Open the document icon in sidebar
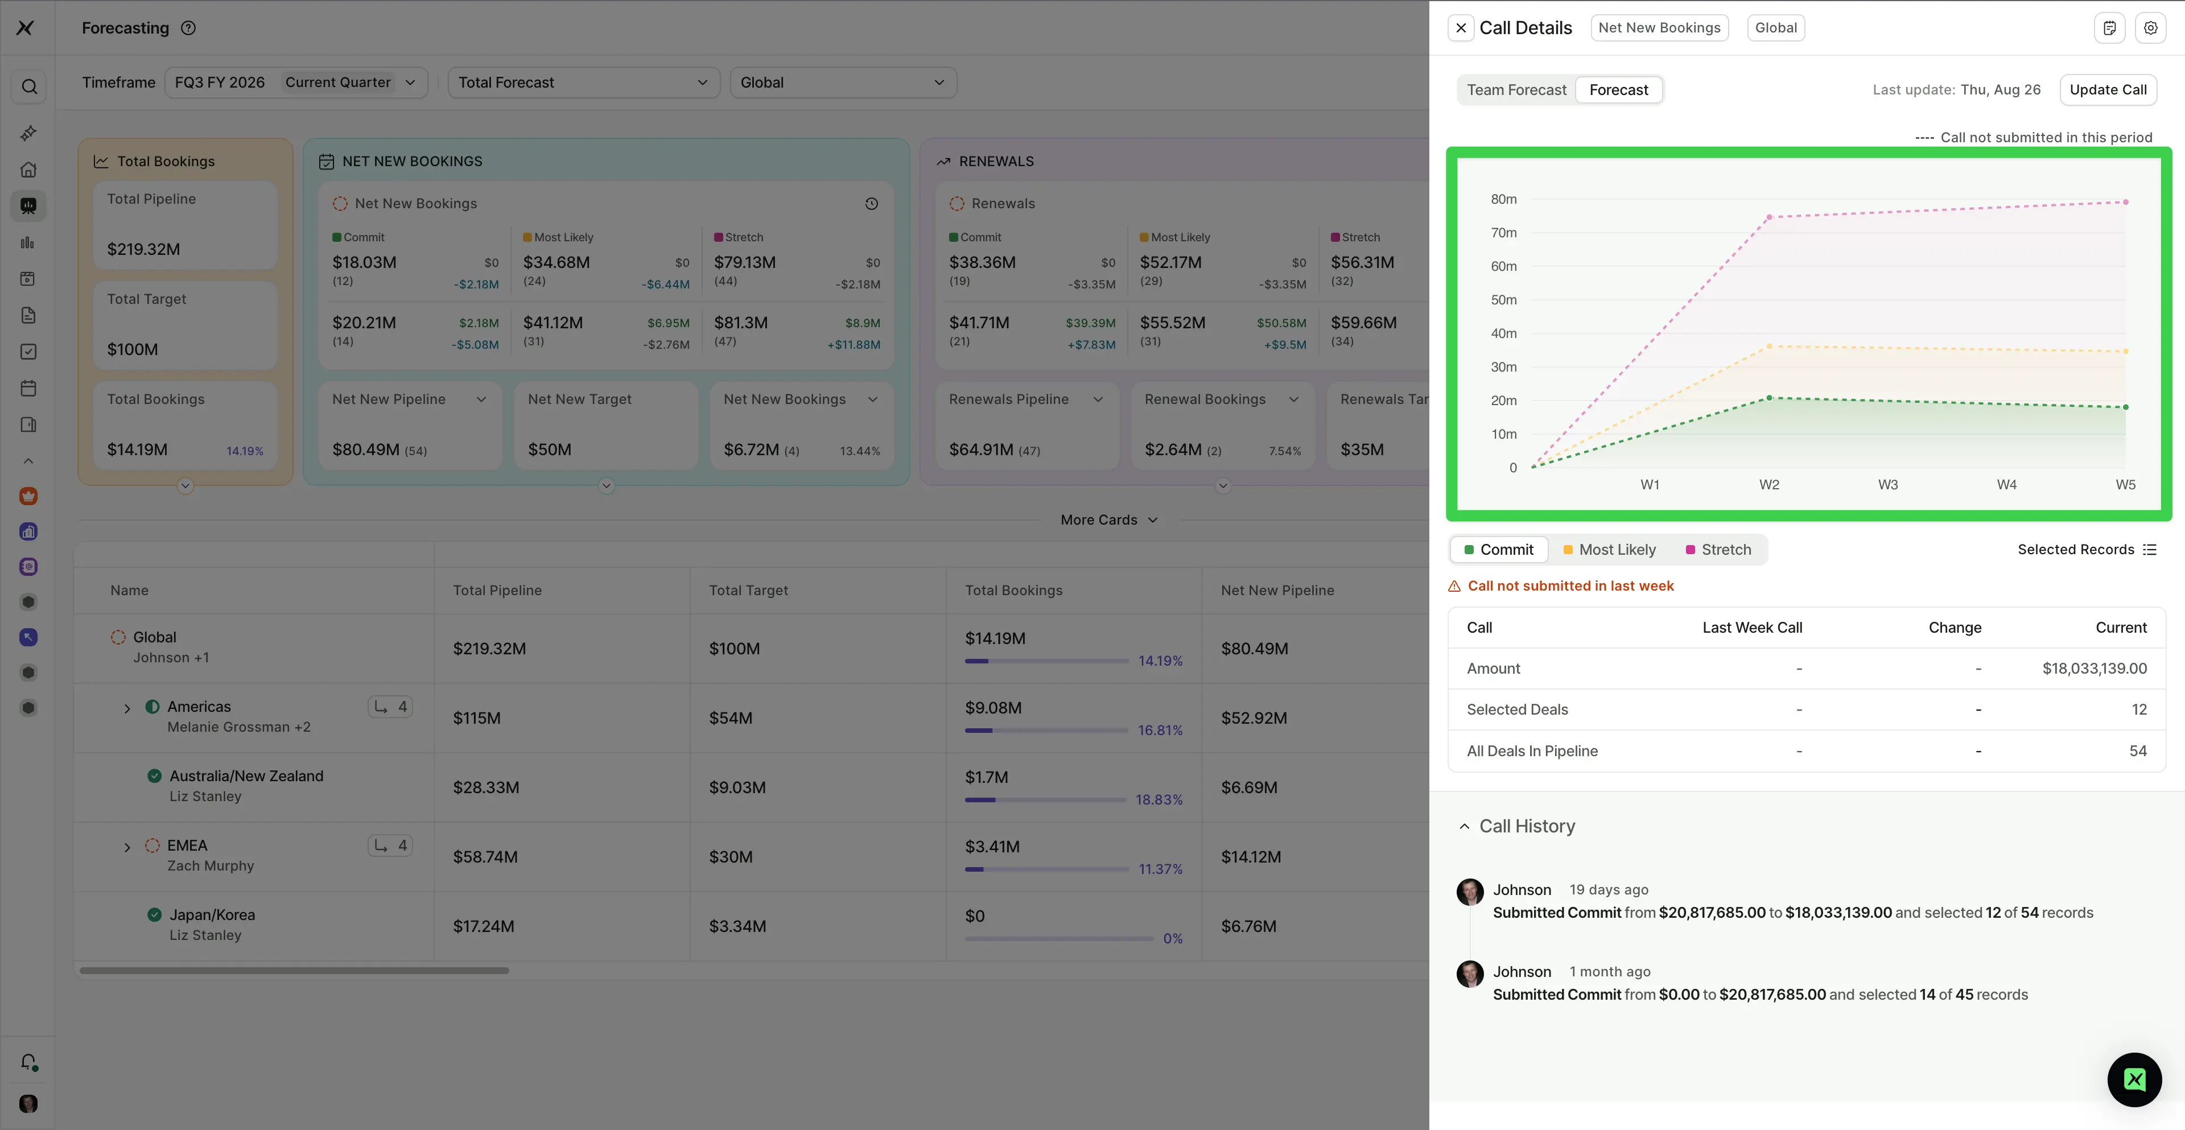2185x1130 pixels. (x=29, y=315)
